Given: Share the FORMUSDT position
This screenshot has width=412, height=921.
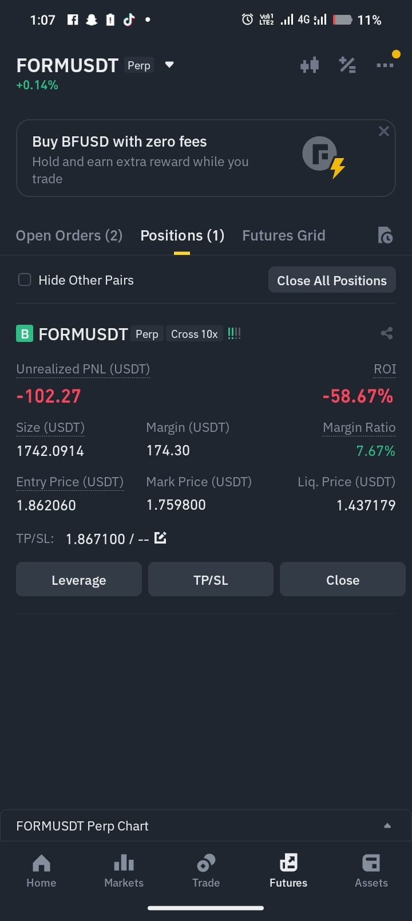Looking at the screenshot, I should [387, 333].
